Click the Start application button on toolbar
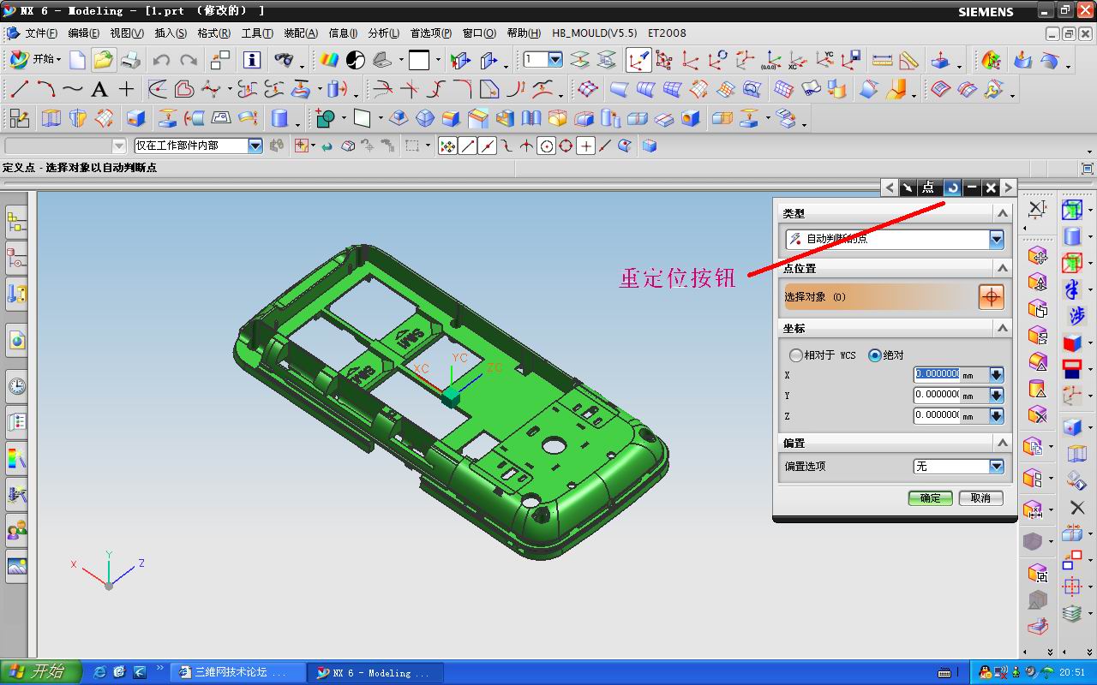 (35, 60)
